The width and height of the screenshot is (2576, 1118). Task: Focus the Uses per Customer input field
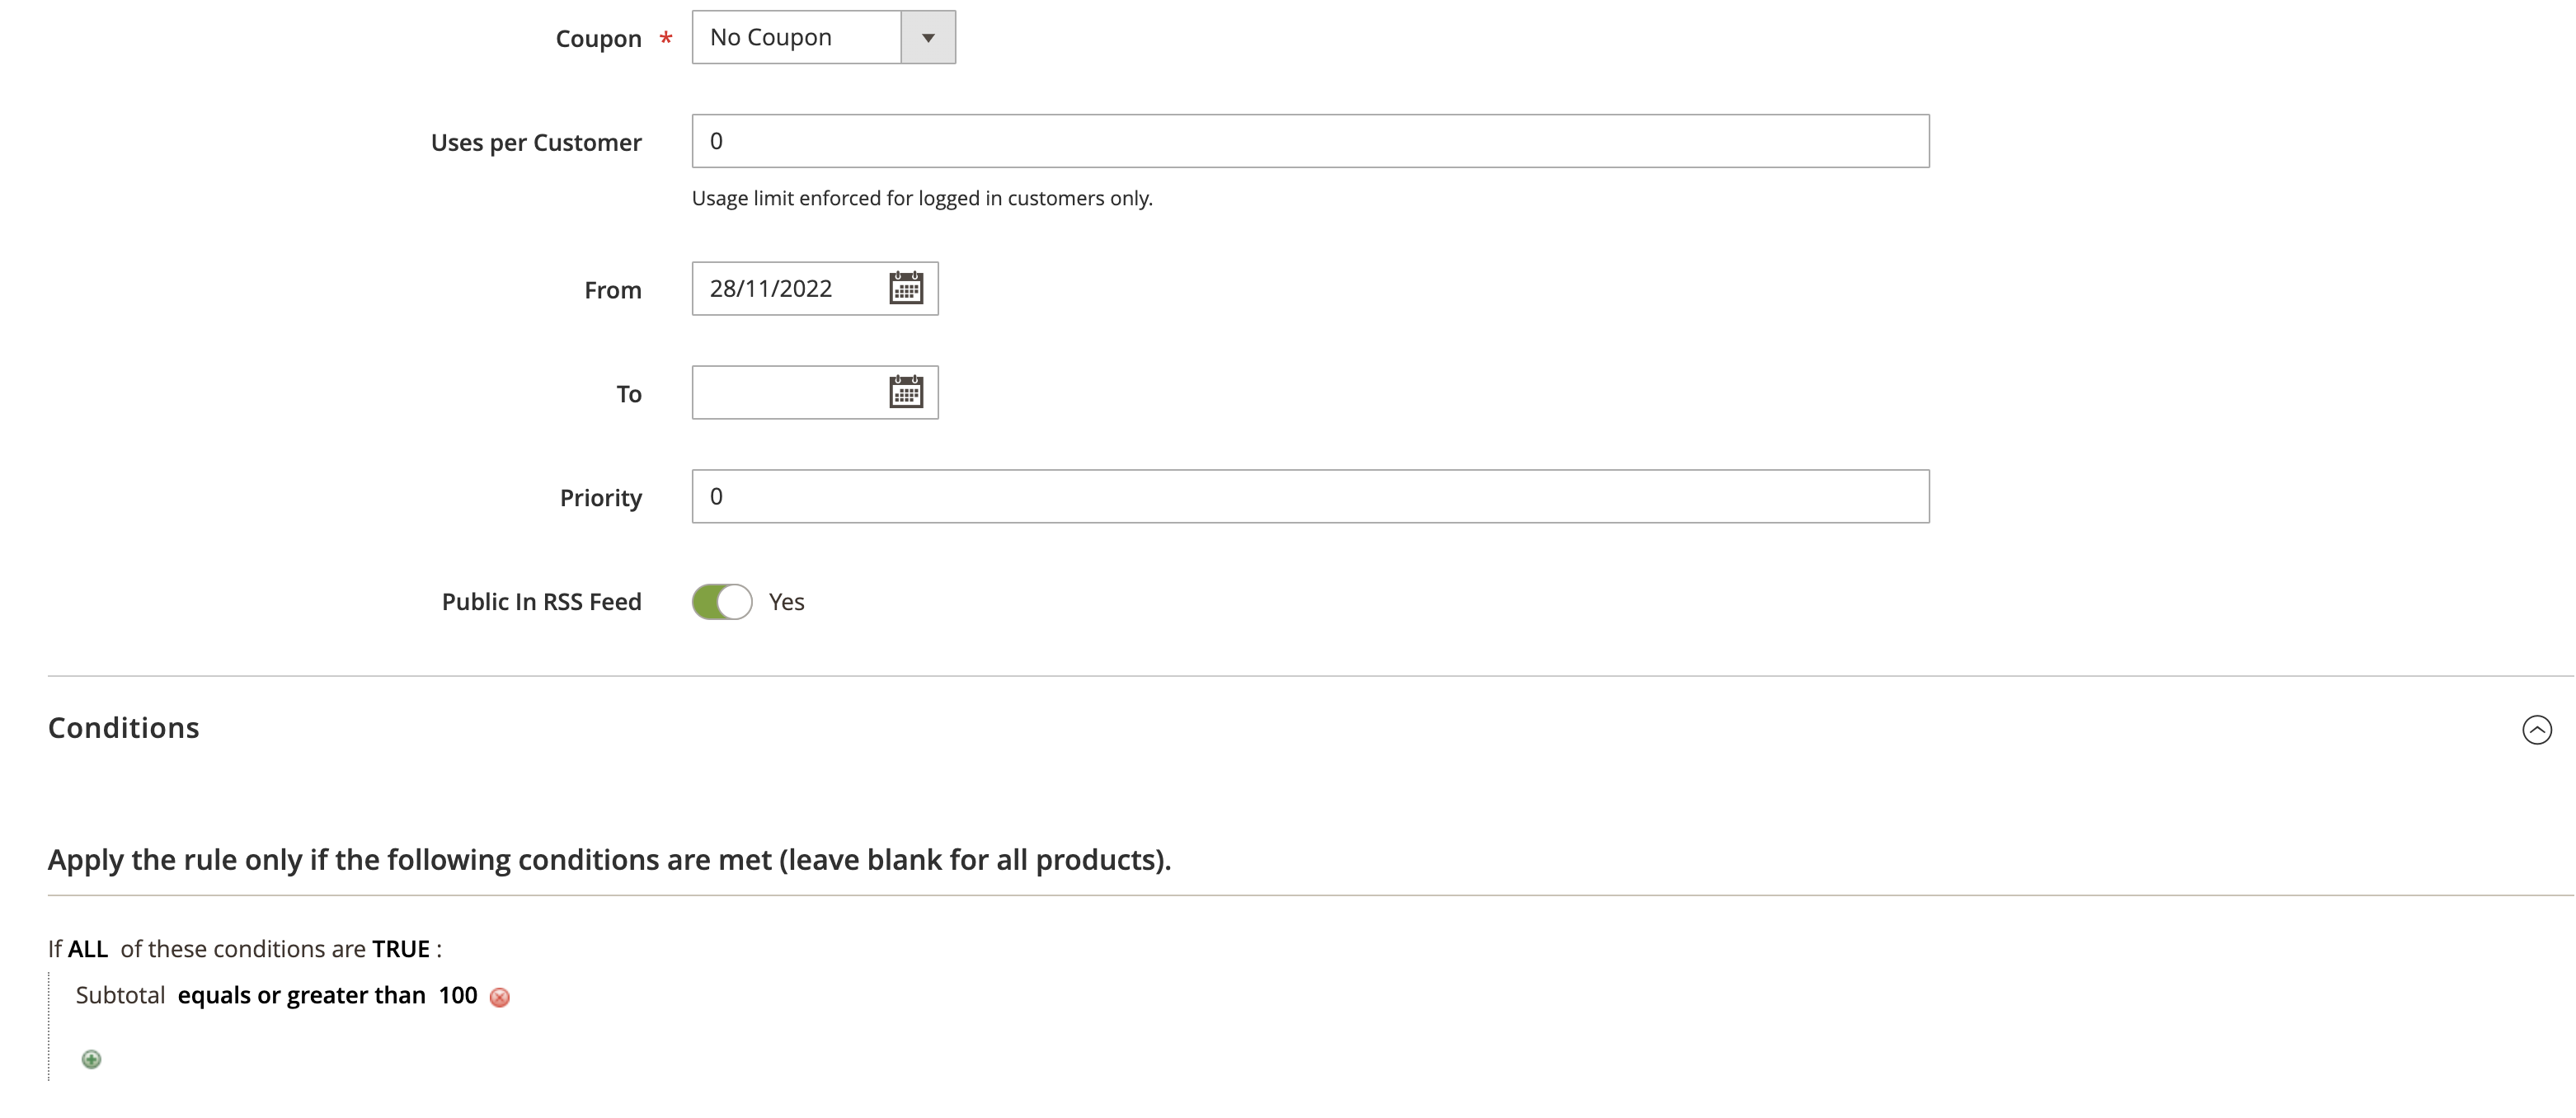(x=1310, y=141)
